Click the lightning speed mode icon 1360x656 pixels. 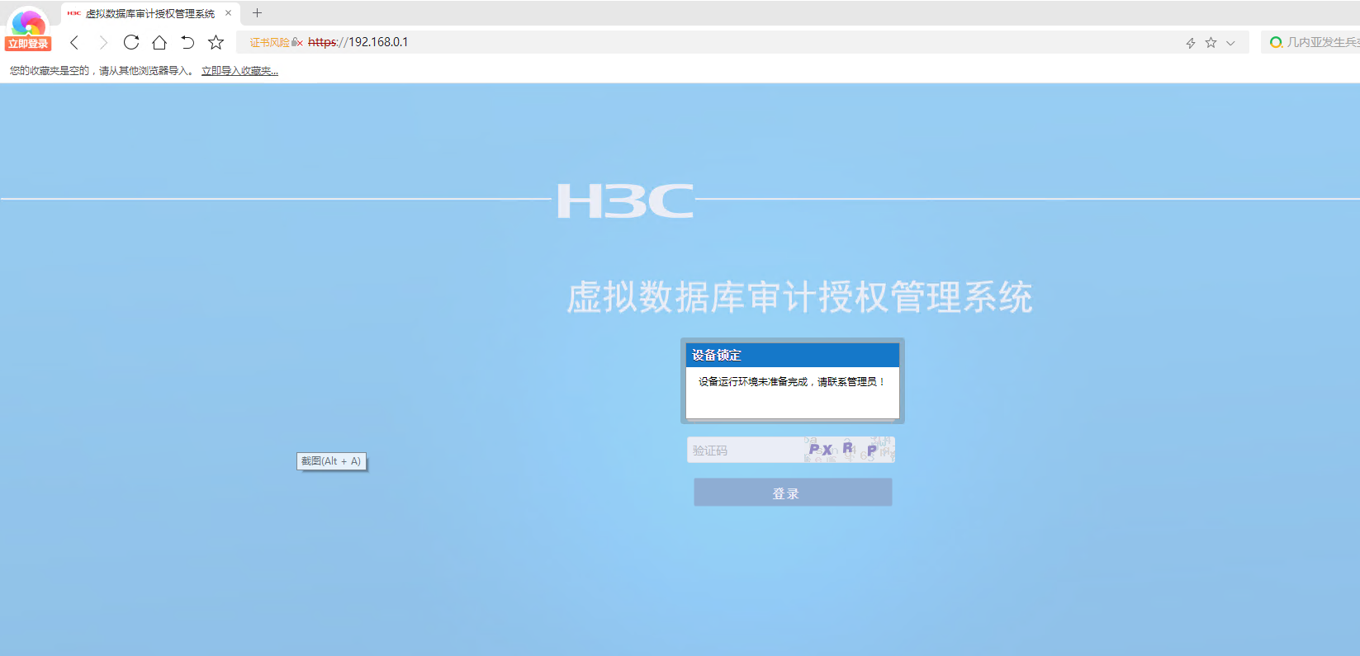1191,43
